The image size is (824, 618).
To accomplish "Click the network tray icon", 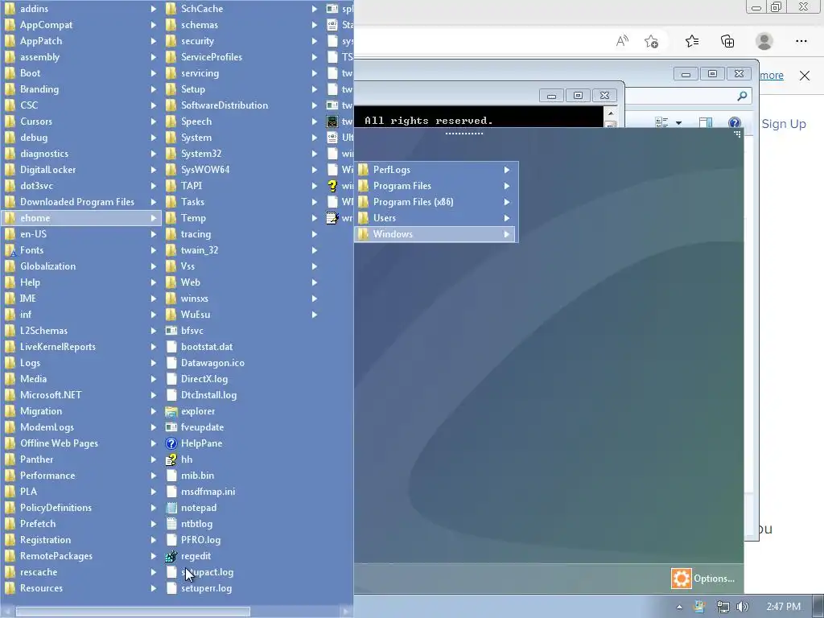I will coord(723,607).
